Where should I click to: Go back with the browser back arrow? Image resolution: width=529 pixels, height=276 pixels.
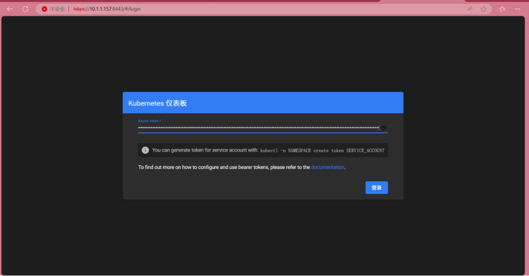(x=10, y=9)
